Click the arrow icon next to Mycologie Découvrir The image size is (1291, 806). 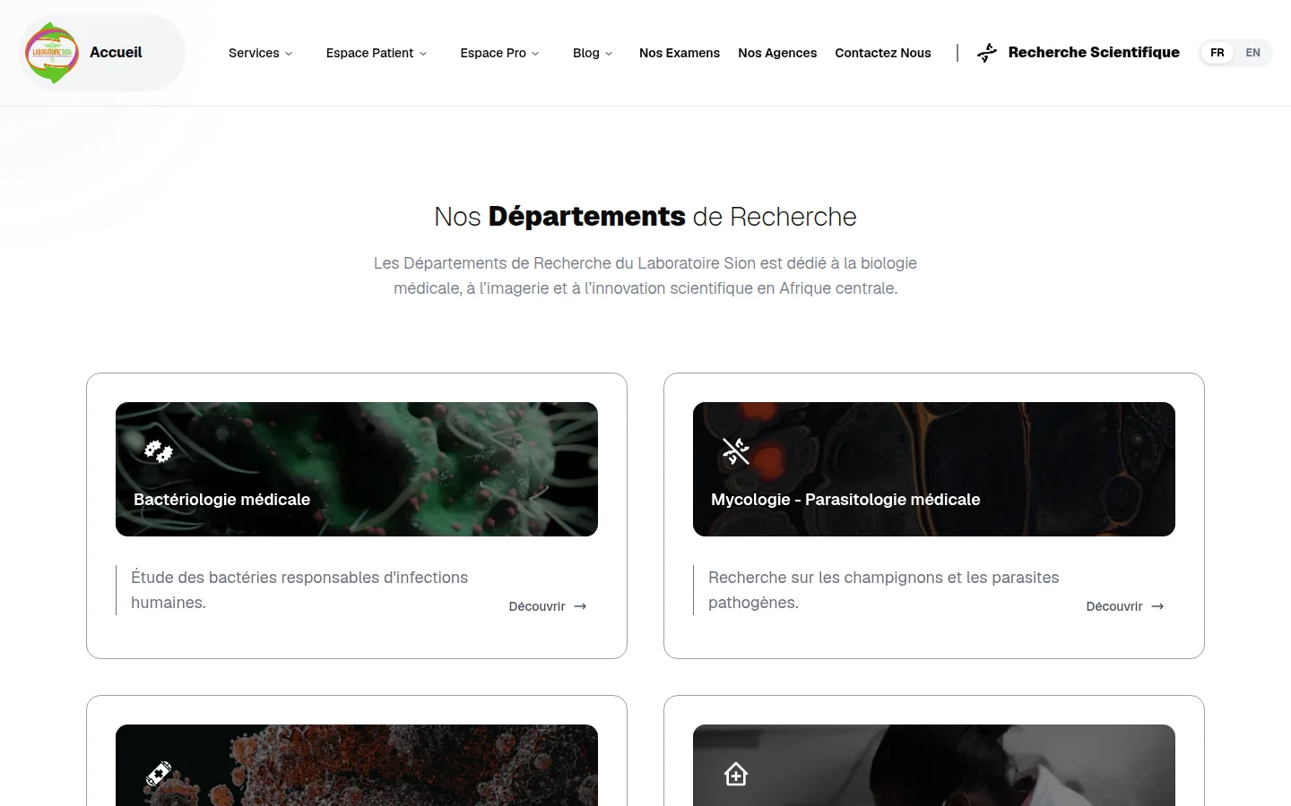pyautogui.click(x=1157, y=606)
